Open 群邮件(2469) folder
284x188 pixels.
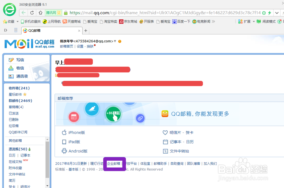click(x=20, y=101)
